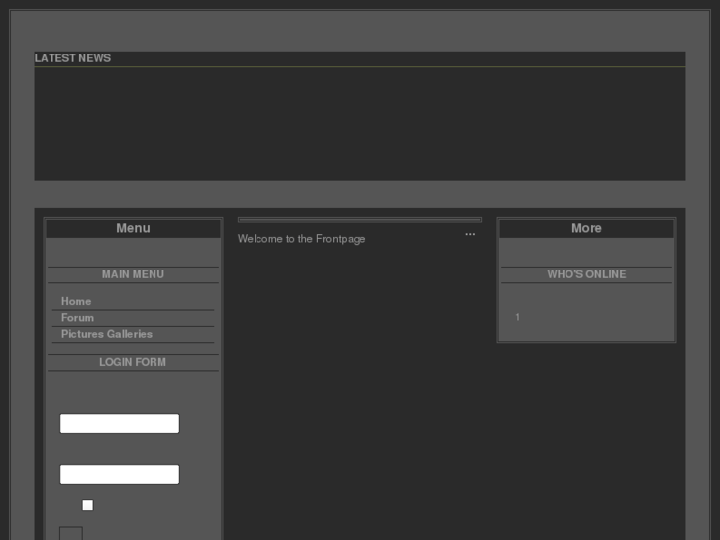Viewport: 720px width, 540px height.
Task: Click the MAIN MENU section heading
Action: pos(133,274)
